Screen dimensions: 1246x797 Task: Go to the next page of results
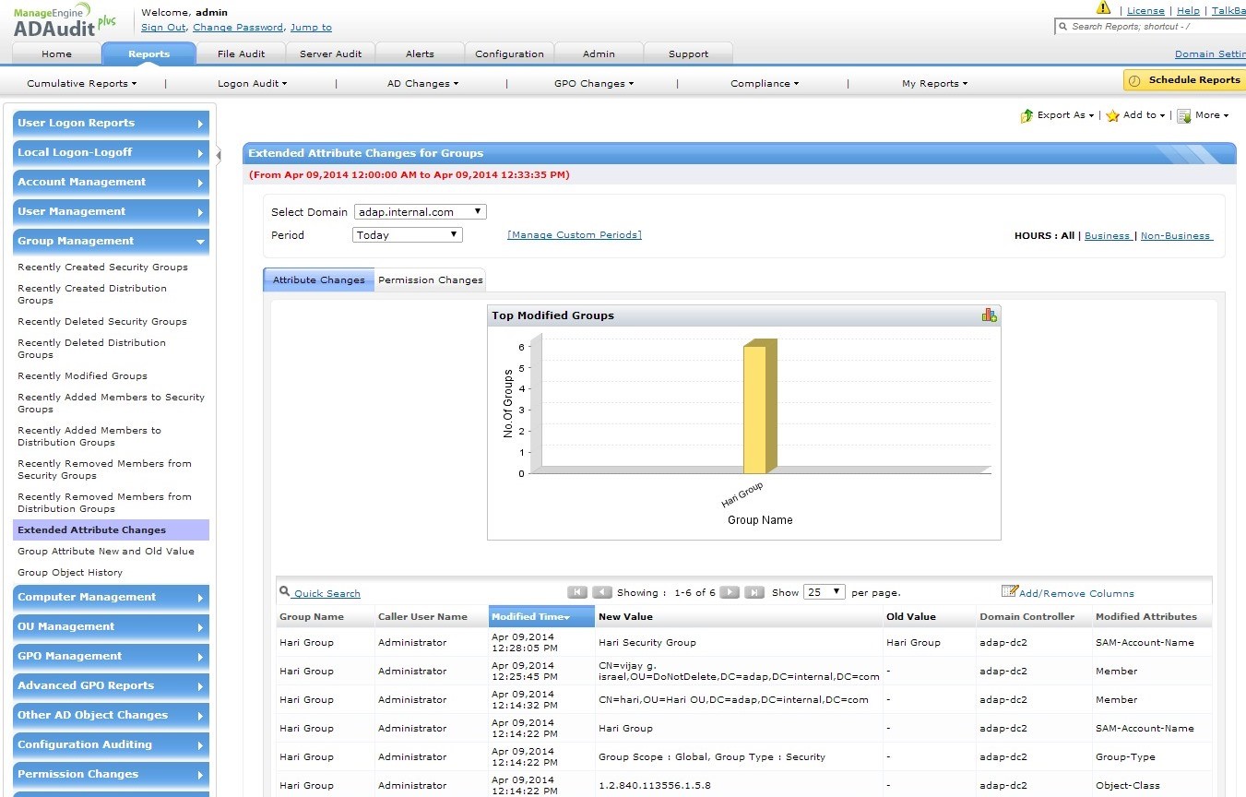coord(729,592)
